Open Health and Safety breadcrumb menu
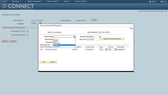Viewport: 168px width, 95px height. [x=53, y=1]
